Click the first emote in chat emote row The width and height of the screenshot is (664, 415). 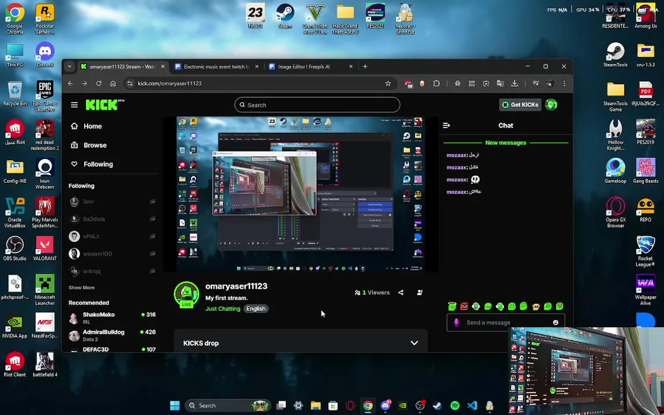[x=452, y=306]
